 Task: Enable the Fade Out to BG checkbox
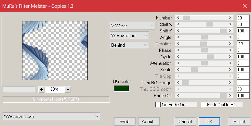(x=204, y=105)
